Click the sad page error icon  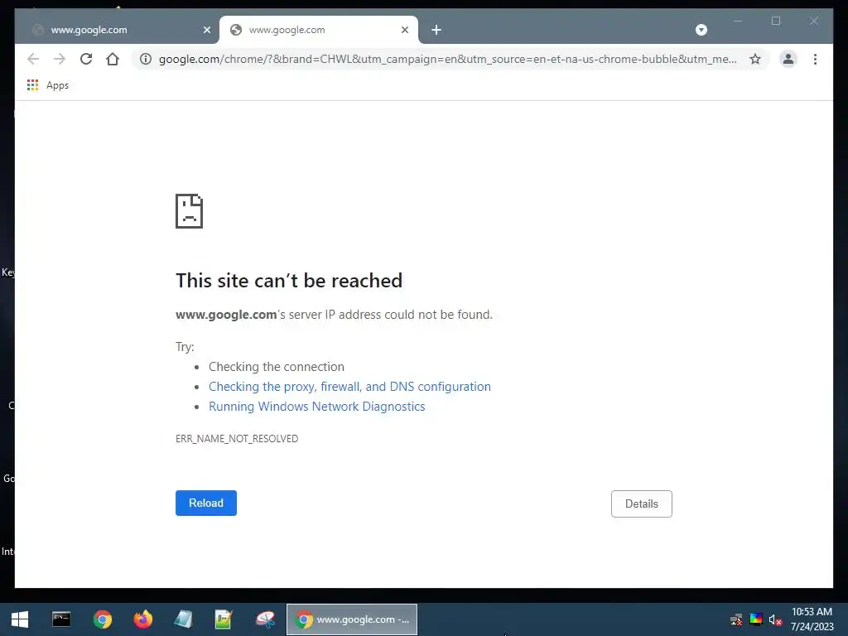tap(190, 211)
